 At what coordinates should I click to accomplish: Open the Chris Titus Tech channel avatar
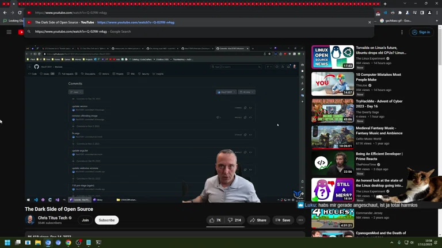pos(30,220)
